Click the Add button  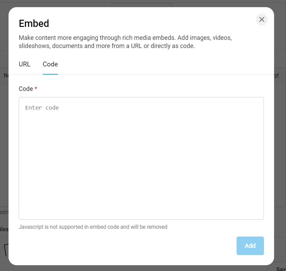point(250,246)
